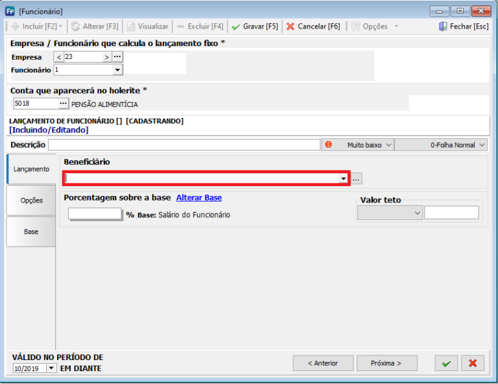Click the [Incluindo/Editando] status text

49,130
